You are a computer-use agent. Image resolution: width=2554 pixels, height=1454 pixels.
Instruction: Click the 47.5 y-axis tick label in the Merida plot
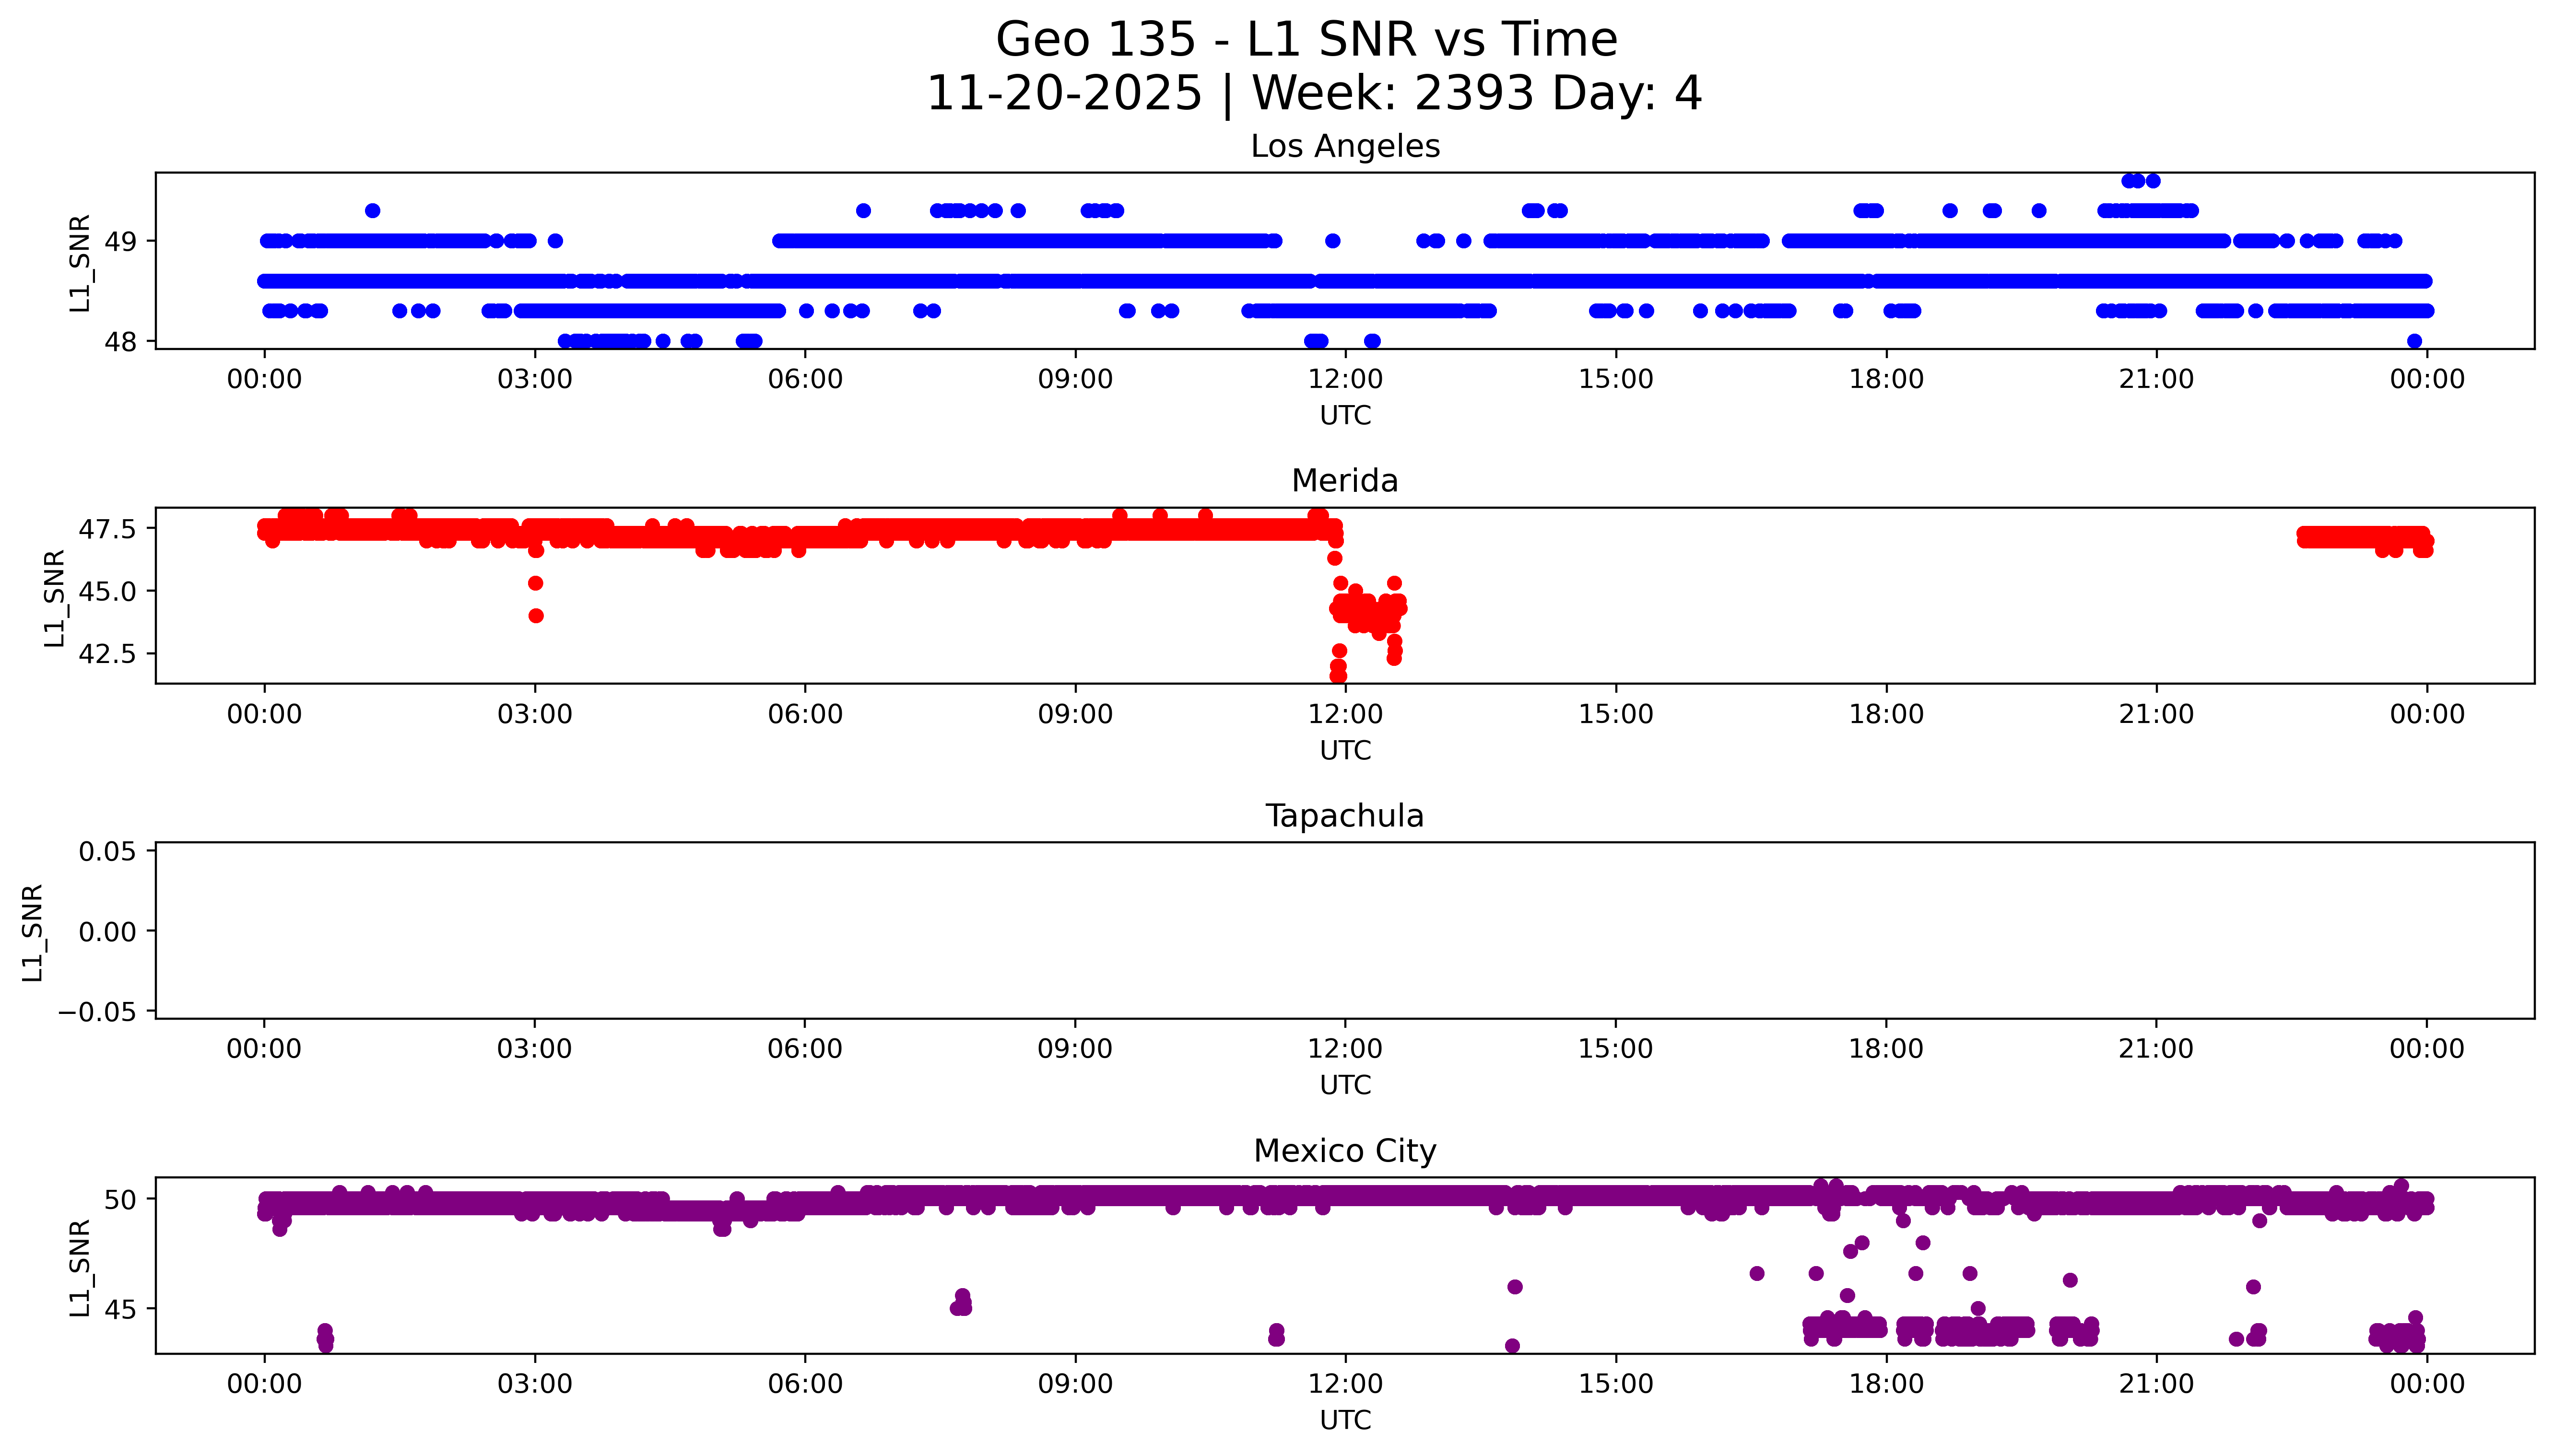(x=107, y=529)
